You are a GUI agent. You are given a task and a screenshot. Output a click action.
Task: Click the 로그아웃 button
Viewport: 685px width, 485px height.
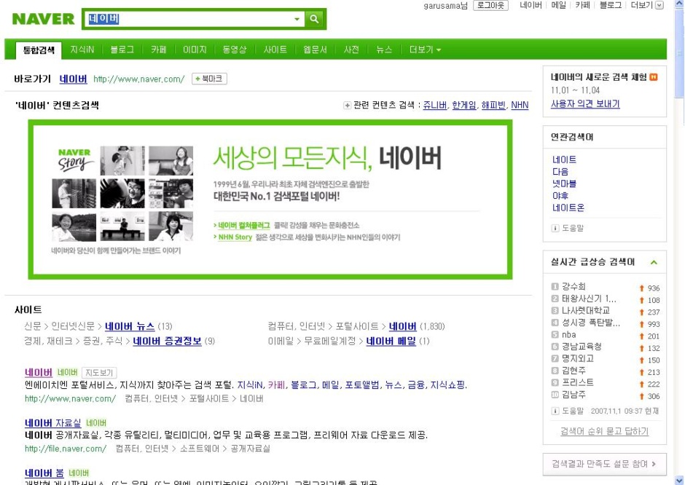490,5
